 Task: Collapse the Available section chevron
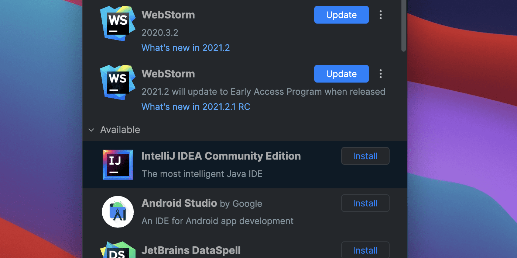click(x=91, y=130)
